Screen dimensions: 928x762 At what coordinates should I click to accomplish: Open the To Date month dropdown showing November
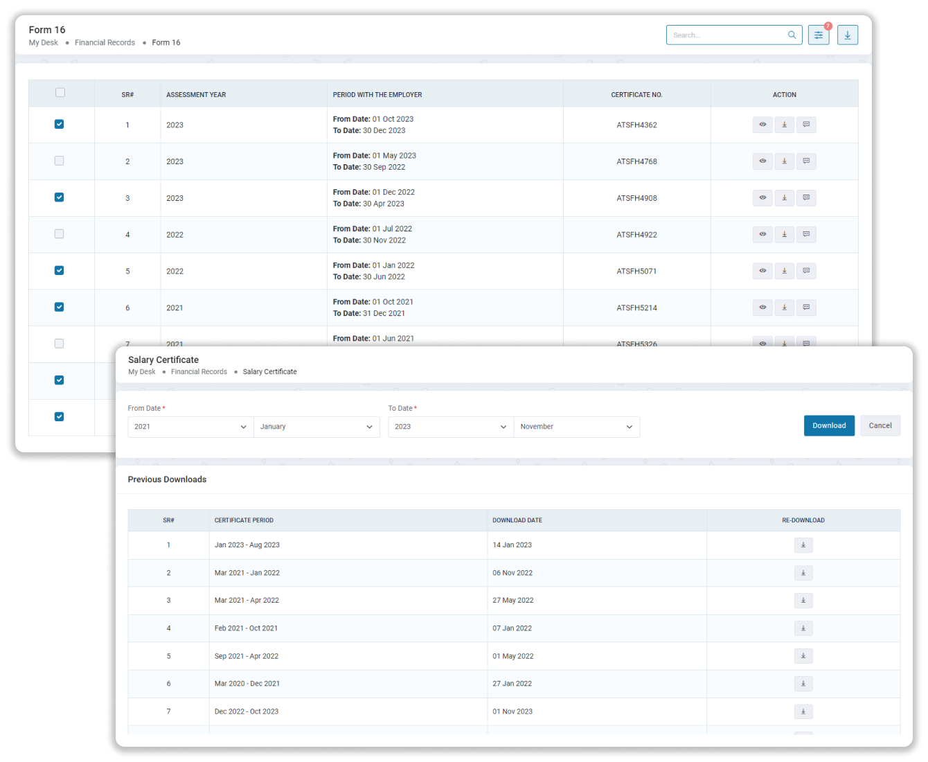pos(576,427)
